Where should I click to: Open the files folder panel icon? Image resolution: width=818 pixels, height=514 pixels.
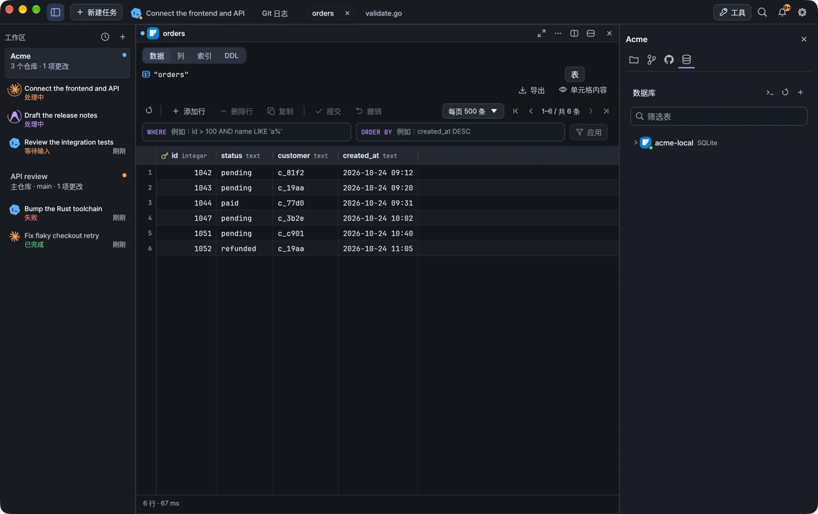coord(634,60)
